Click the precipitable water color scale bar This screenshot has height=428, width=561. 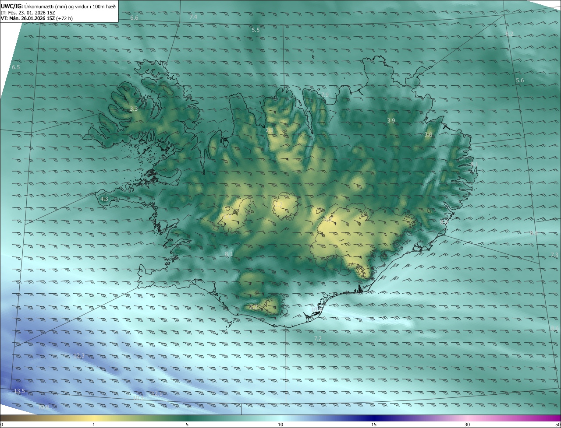(280, 418)
